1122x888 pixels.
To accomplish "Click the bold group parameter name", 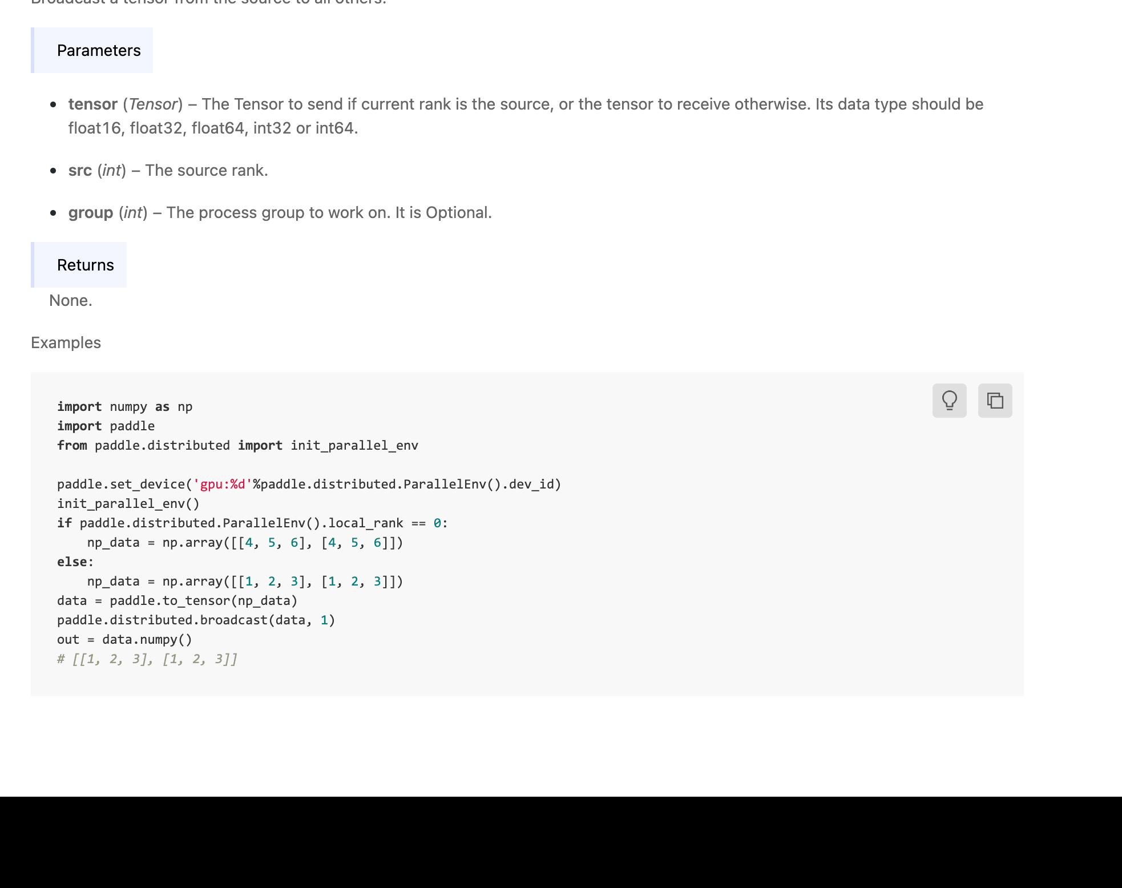I will pyautogui.click(x=90, y=213).
